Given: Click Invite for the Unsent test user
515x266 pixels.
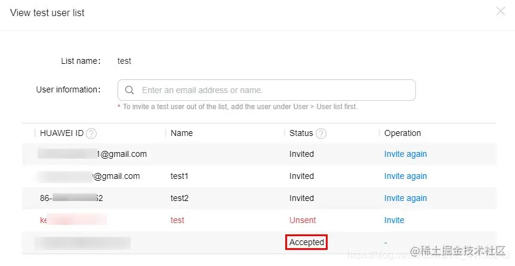Looking at the screenshot, I should (x=394, y=220).
